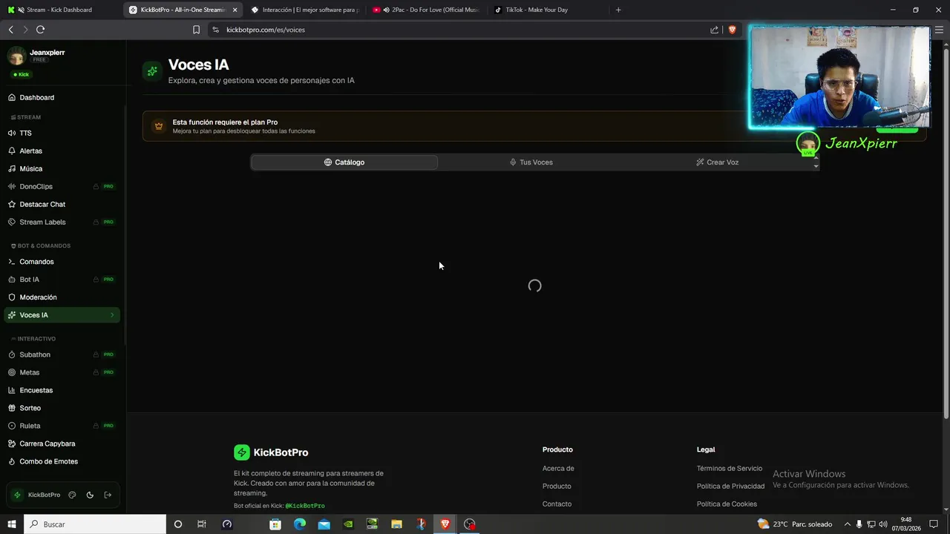Open Stream Labels in the sidebar
The width and height of the screenshot is (950, 534).
(62, 222)
